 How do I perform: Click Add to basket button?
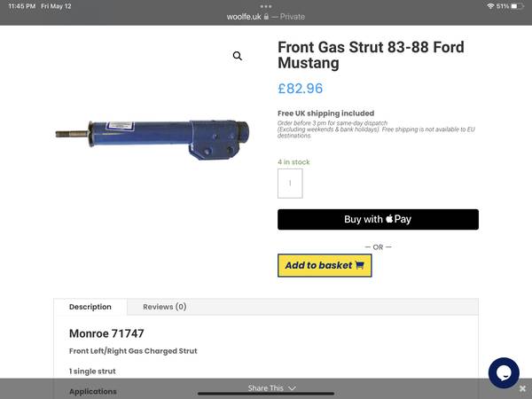click(x=325, y=265)
